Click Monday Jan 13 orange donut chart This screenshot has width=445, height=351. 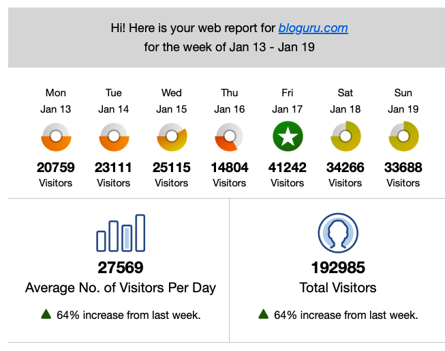(x=56, y=137)
